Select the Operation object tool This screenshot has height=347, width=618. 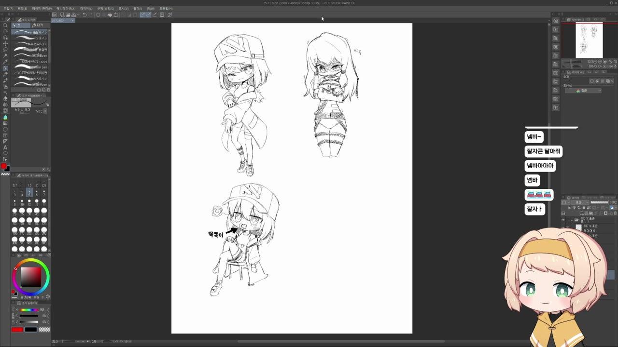coord(5,37)
